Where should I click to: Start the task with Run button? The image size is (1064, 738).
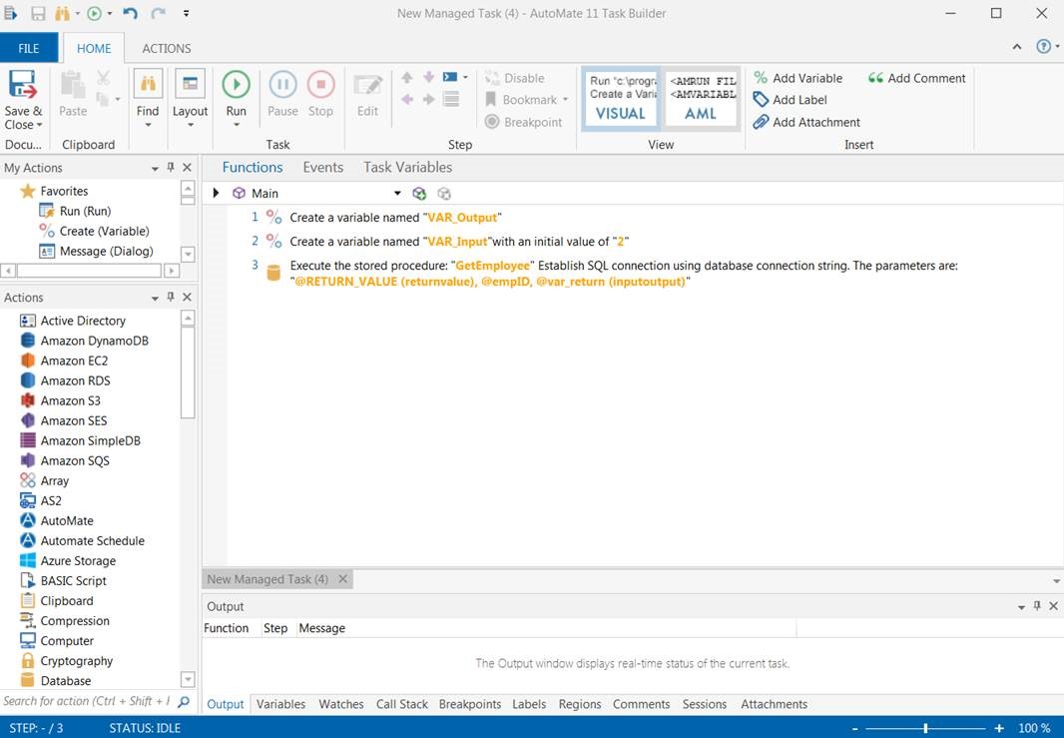pyautogui.click(x=237, y=85)
